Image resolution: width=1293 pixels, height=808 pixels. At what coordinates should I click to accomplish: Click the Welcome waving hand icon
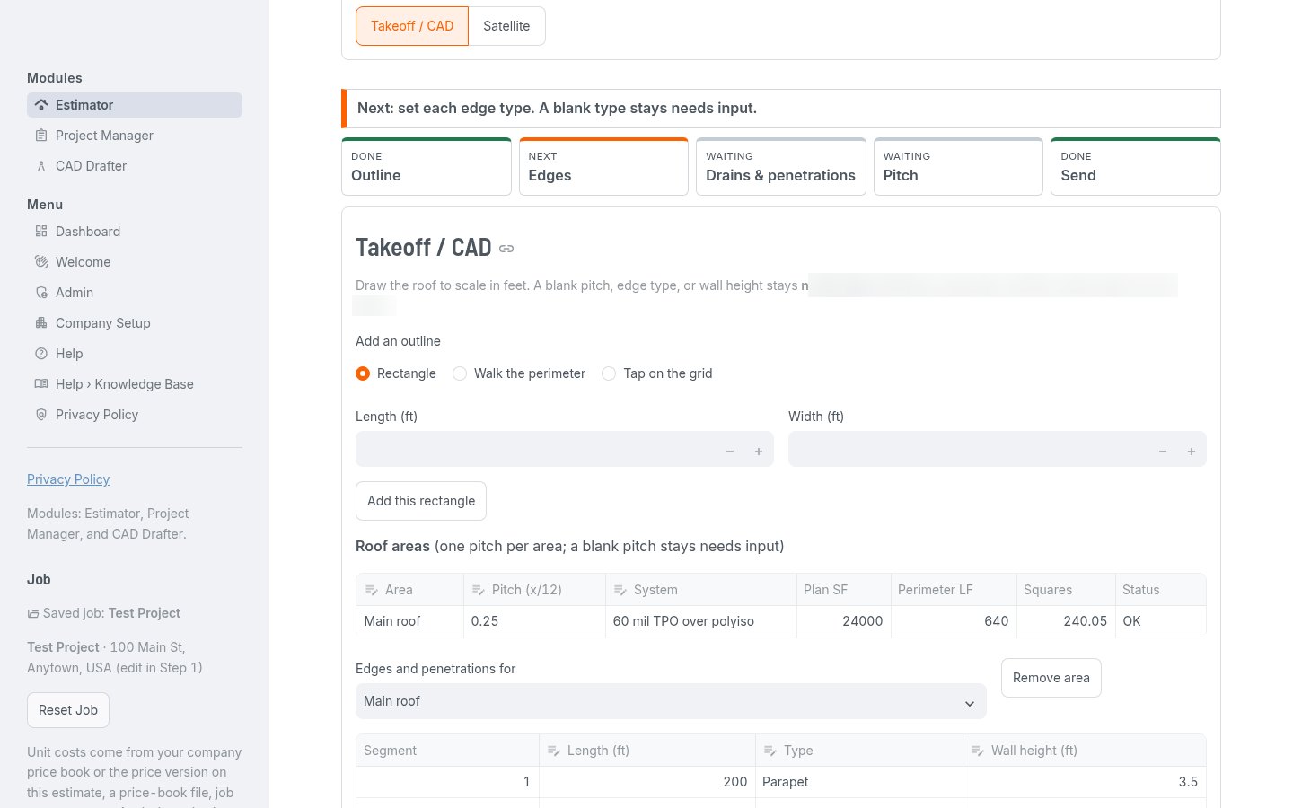tap(41, 262)
